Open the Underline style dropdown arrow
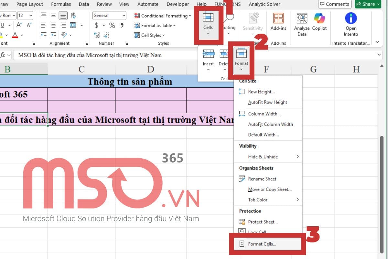The image size is (388, 259). coord(10,25)
